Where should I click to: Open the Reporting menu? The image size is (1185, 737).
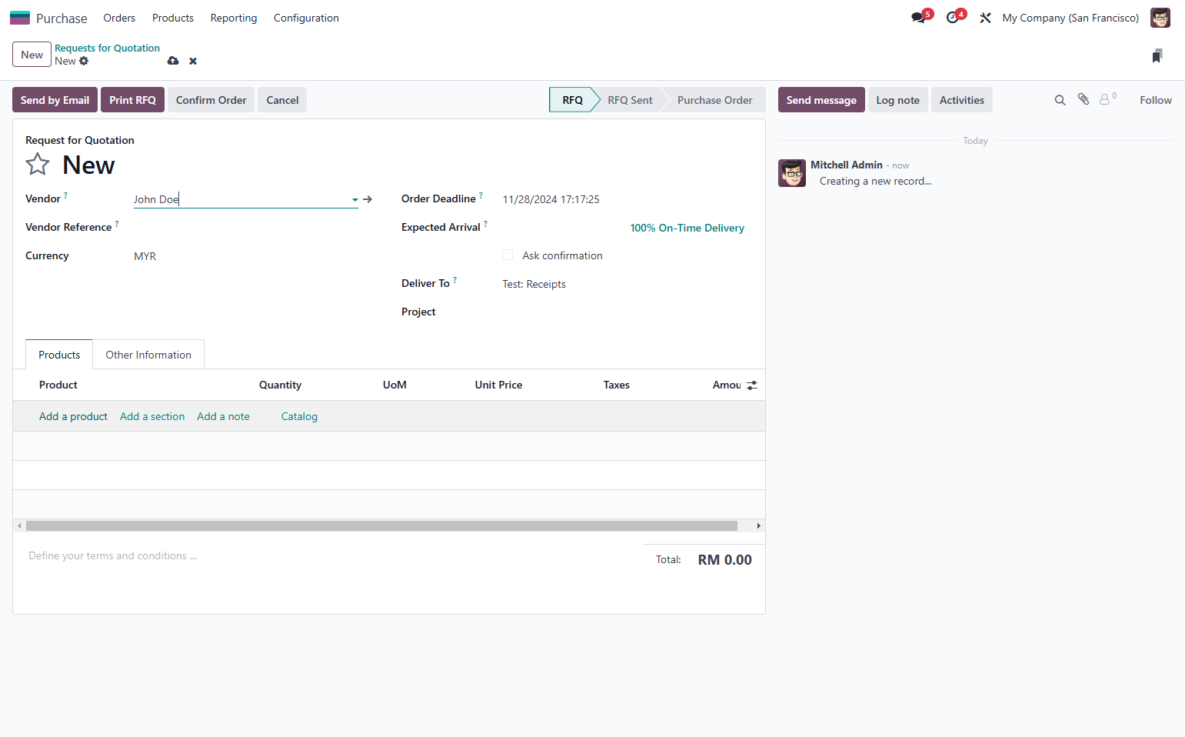234,18
